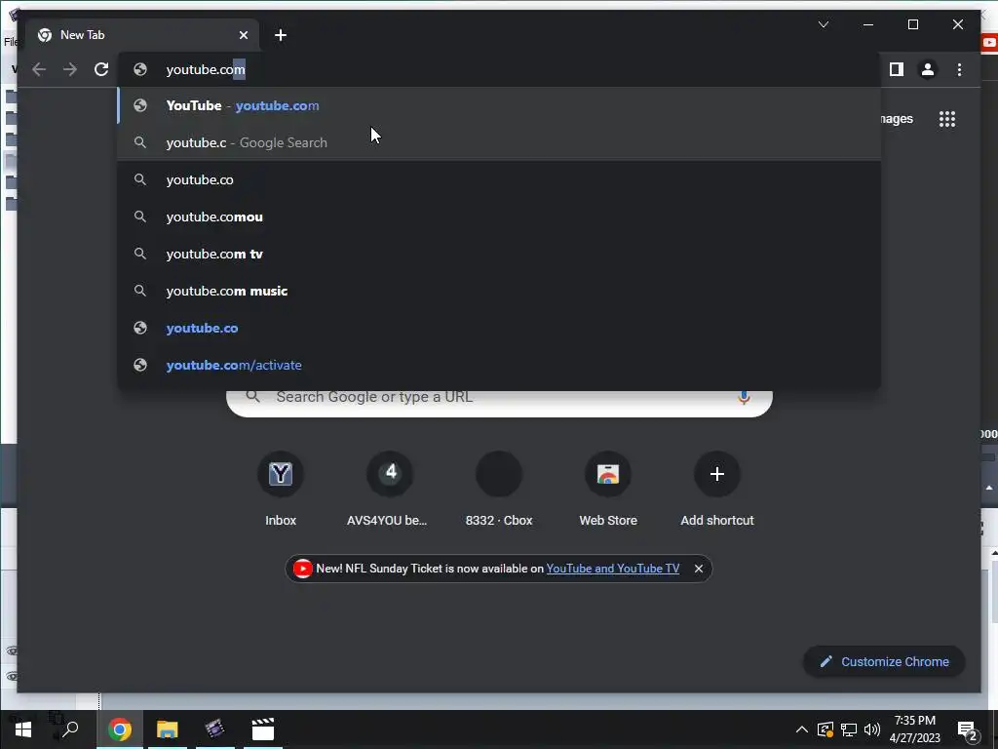The height and width of the screenshot is (749, 998).
Task: Open the Google apps grid
Action: click(x=947, y=119)
